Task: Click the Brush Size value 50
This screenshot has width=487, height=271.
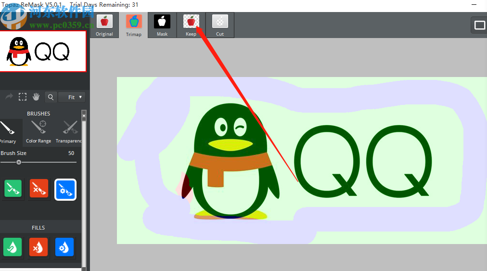Action: coord(71,153)
